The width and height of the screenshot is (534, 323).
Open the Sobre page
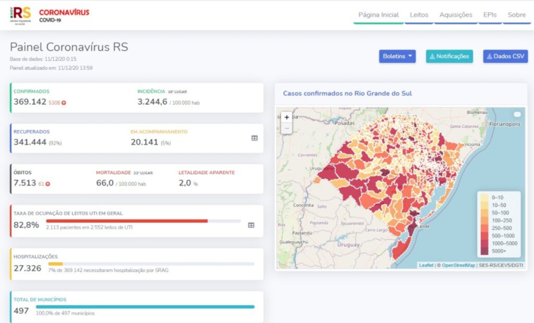pyautogui.click(x=516, y=15)
